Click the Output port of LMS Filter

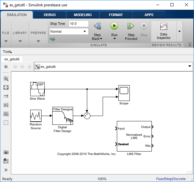(x=153, y=127)
